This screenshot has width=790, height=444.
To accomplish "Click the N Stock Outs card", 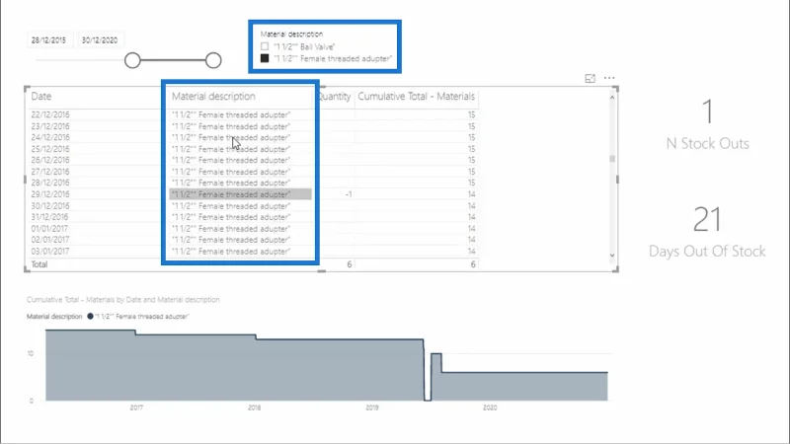I will (x=707, y=124).
